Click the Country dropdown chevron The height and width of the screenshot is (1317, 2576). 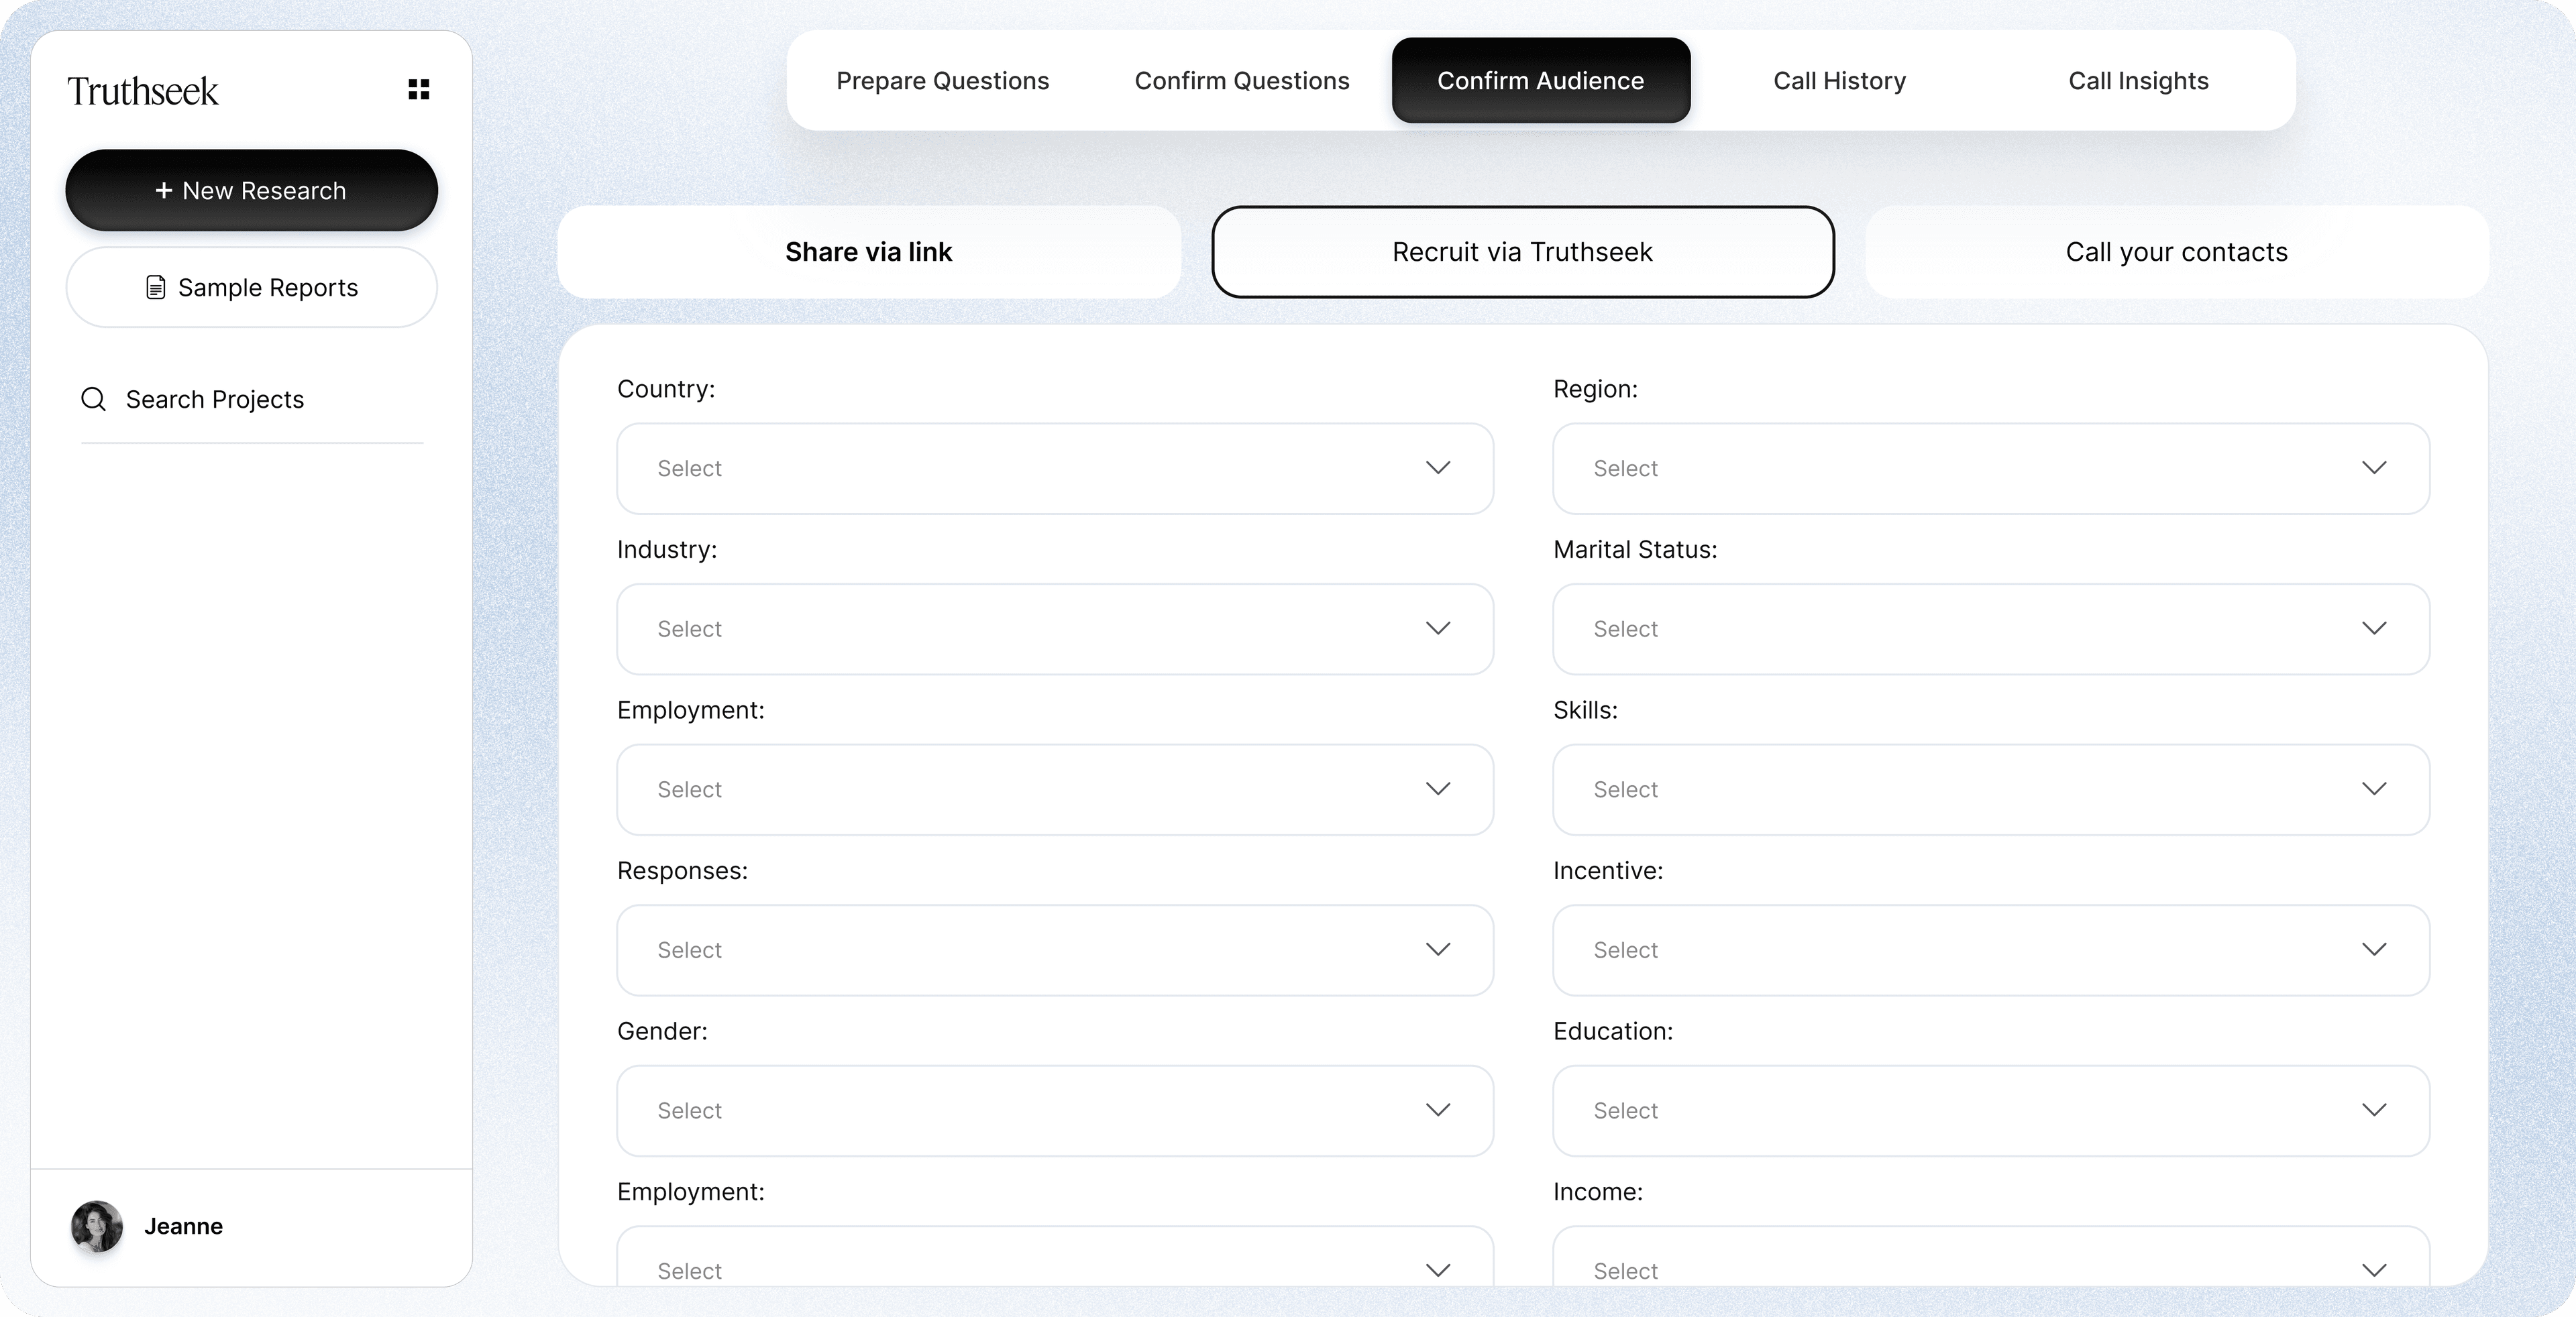point(1438,467)
